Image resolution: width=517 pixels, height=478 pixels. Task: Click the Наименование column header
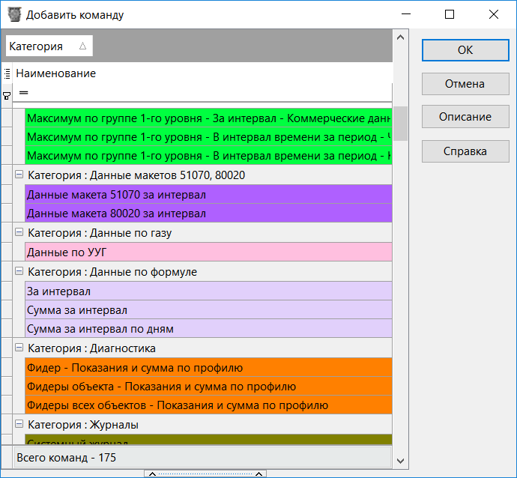[x=202, y=73]
